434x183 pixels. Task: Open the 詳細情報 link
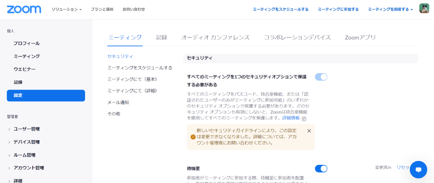[x=291, y=118]
